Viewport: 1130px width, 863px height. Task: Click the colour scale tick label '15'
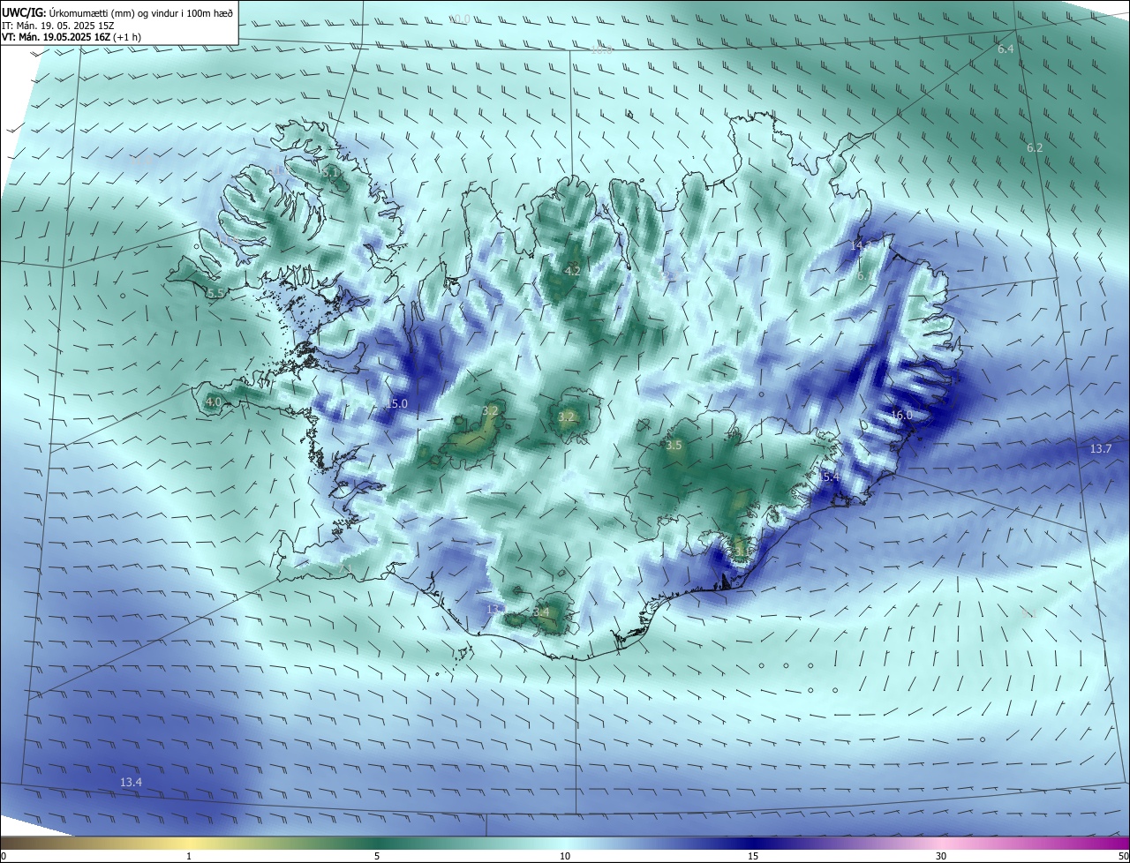click(753, 856)
